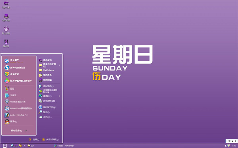Screen dimensions: 238x148
Task: Open Recycle Bin desktop icon
Action: click(6, 43)
